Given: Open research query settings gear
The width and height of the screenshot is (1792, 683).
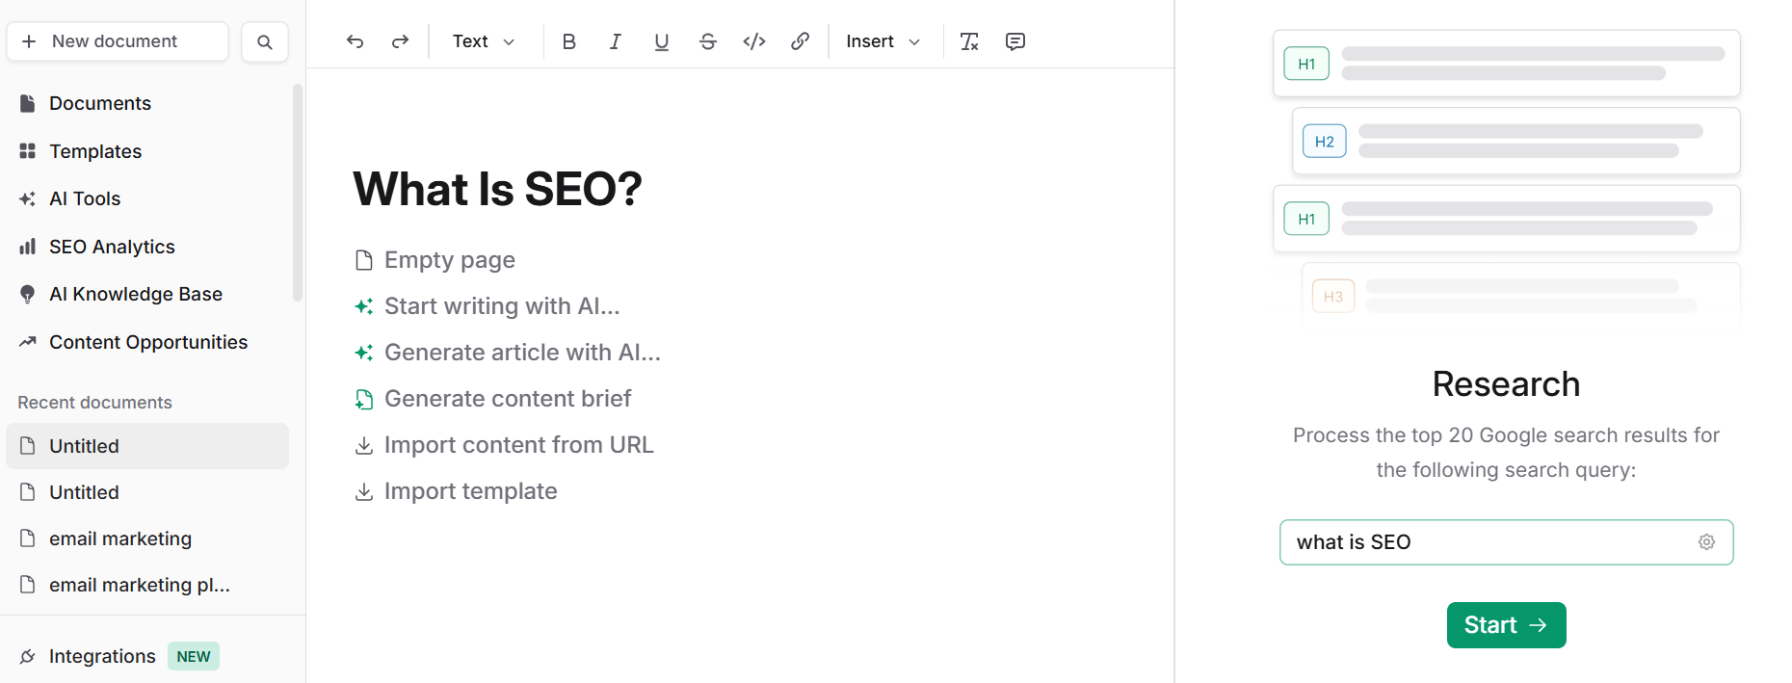Looking at the screenshot, I should [1706, 542].
